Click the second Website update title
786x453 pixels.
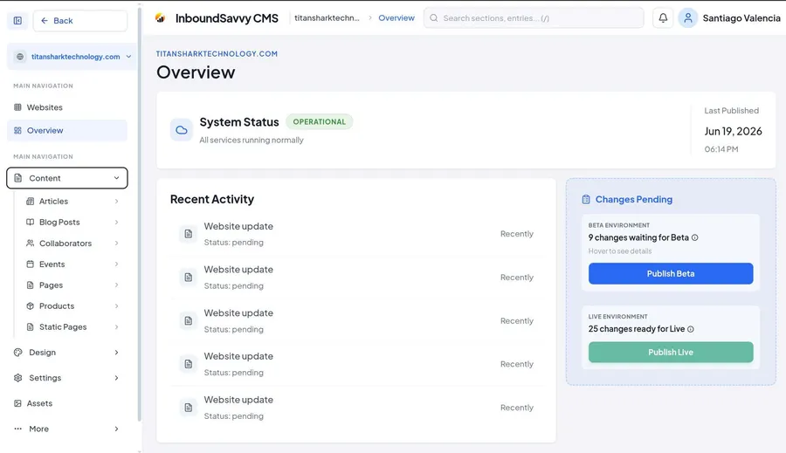(238, 270)
